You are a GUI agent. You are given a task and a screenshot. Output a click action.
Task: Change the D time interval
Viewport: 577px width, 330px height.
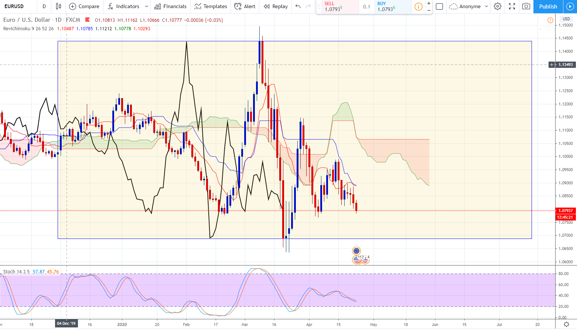[x=44, y=6]
